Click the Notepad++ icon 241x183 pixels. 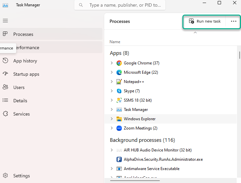click(119, 82)
